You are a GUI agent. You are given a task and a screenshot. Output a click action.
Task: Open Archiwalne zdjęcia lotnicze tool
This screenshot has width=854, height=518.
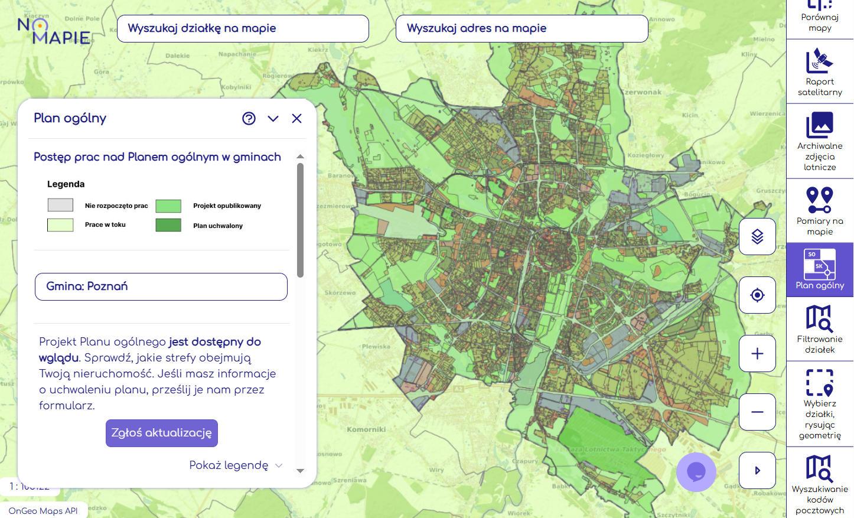[820, 141]
